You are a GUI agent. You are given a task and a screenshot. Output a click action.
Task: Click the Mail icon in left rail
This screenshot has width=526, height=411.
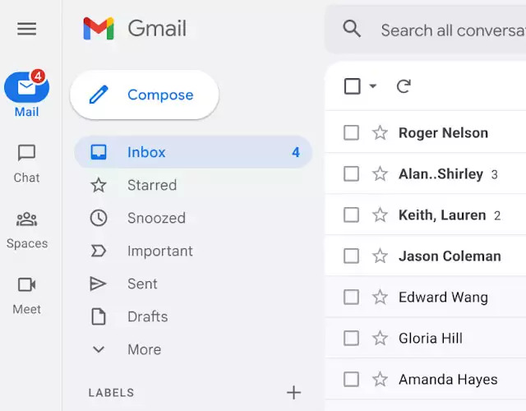point(26,88)
